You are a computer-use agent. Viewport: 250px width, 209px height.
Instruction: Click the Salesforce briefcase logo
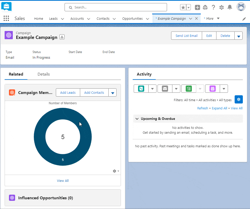click(6, 7)
